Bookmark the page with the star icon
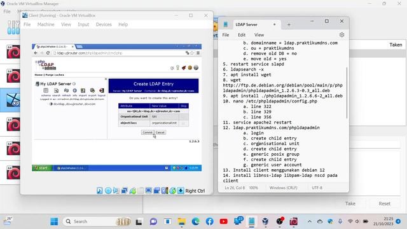Screen dimensions: 407x229 tap(192, 53)
